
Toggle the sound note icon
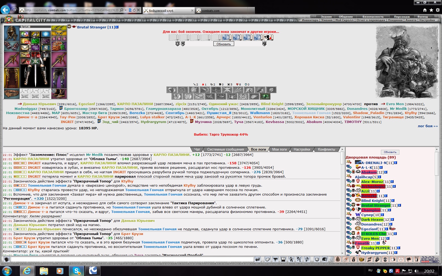(307, 259)
